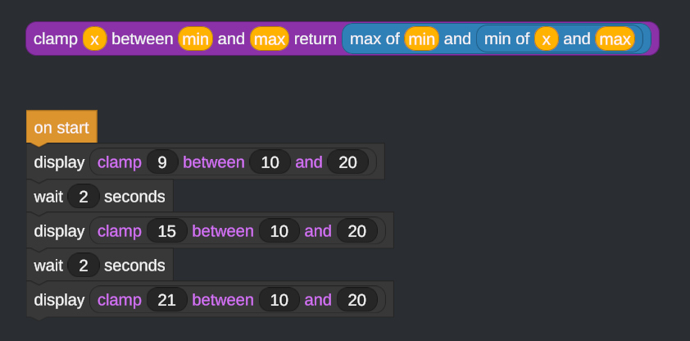Click the value 15 in the second clamp call
Viewport: 690px width, 341px height.
pos(167,231)
